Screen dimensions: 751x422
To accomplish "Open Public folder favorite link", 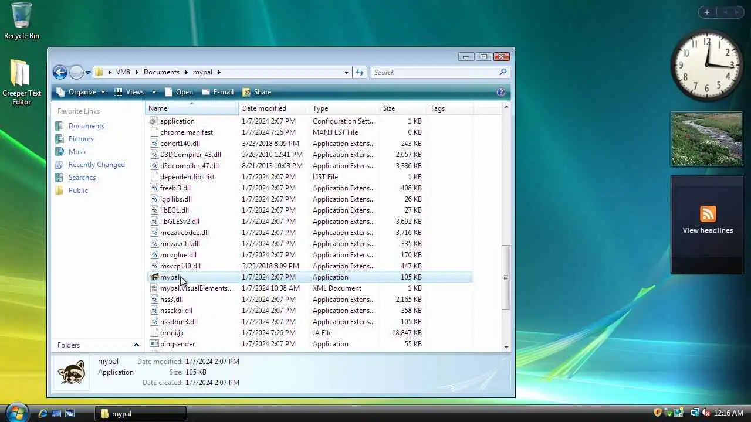I will [78, 190].
